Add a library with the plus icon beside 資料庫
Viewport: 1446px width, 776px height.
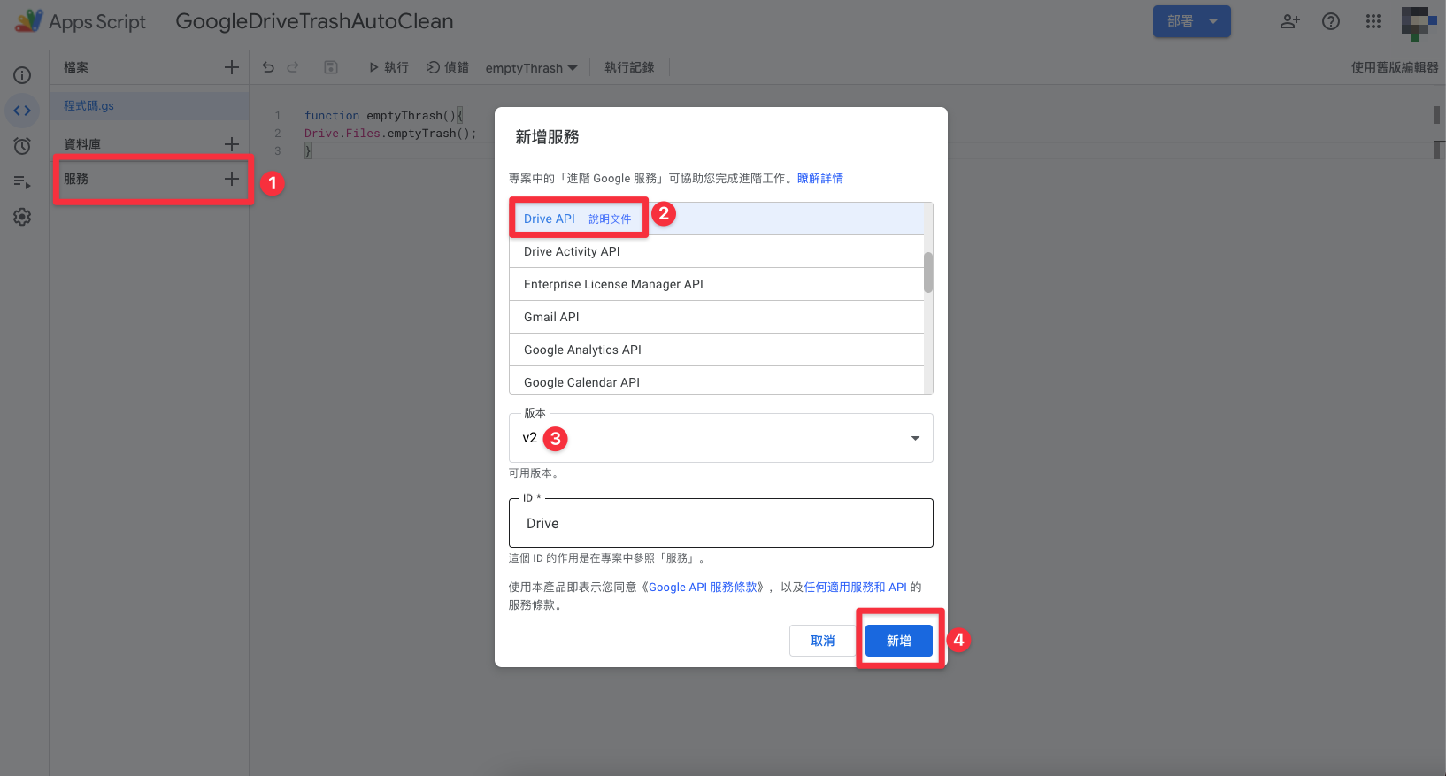pos(232,143)
